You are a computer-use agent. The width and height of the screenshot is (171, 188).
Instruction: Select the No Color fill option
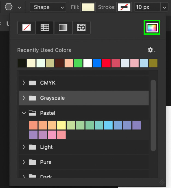coord(26,27)
